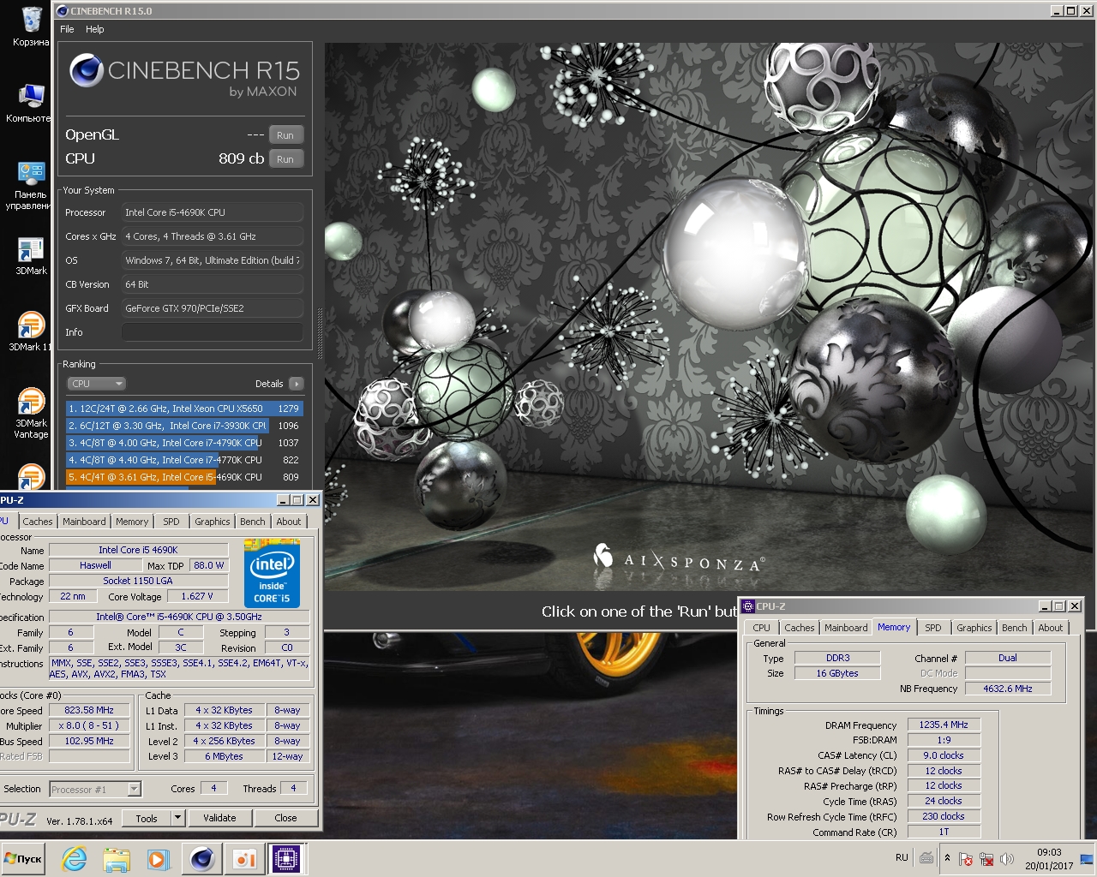Maximize the Cinebench R15.0 window

(1070, 11)
